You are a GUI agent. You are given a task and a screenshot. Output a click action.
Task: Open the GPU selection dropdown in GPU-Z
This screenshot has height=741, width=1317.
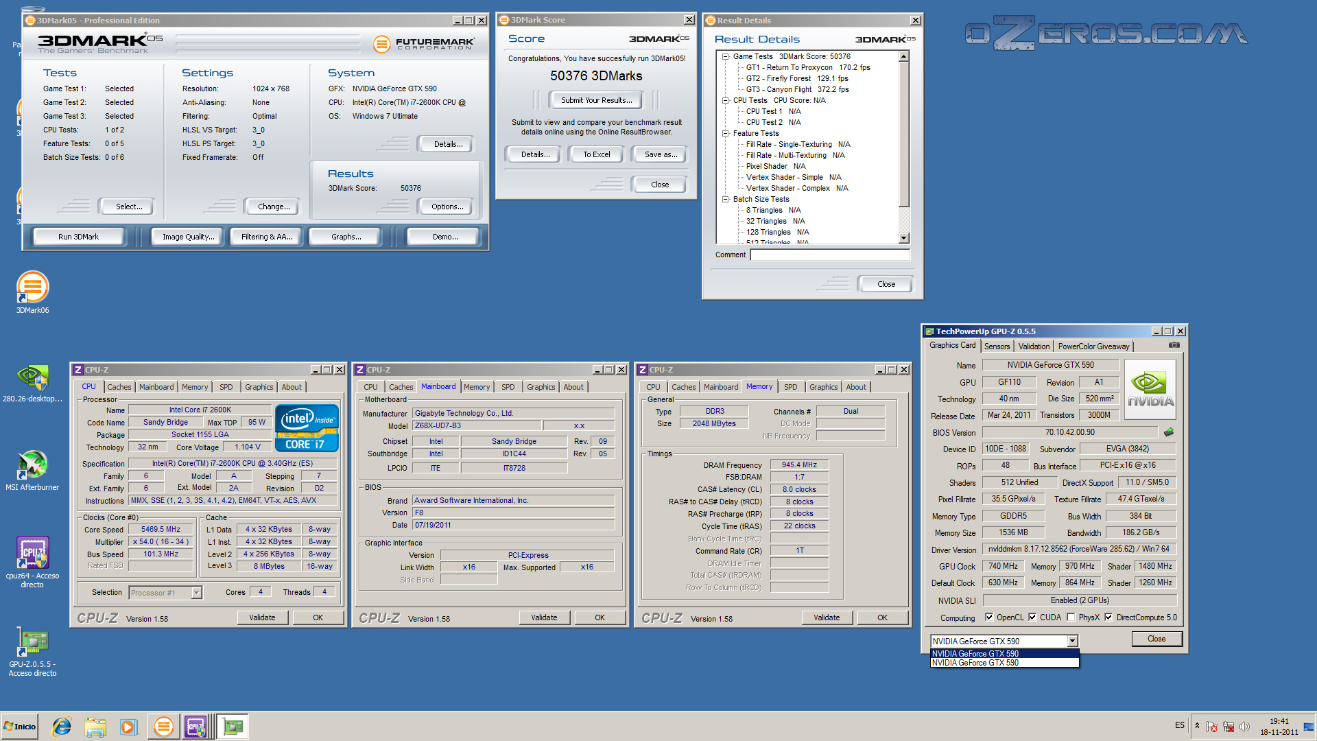point(1072,642)
